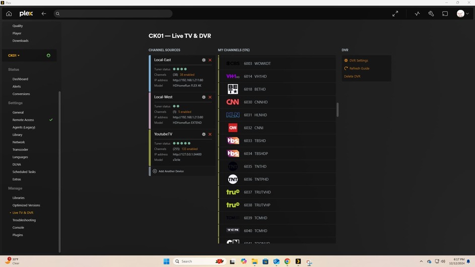Image resolution: width=475 pixels, height=267 pixels.
Task: Open the user account avatar menu
Action: 462,14
